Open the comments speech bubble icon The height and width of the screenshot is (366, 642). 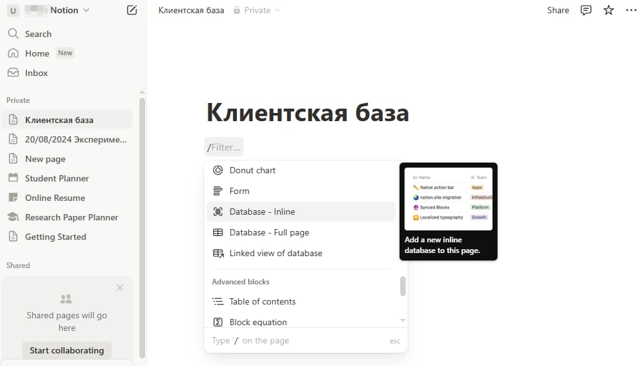pyautogui.click(x=586, y=10)
